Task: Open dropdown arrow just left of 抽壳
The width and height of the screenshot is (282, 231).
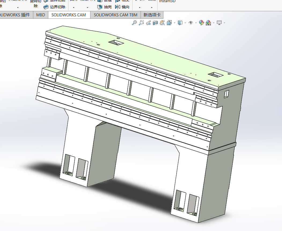Action: coord(87,7)
